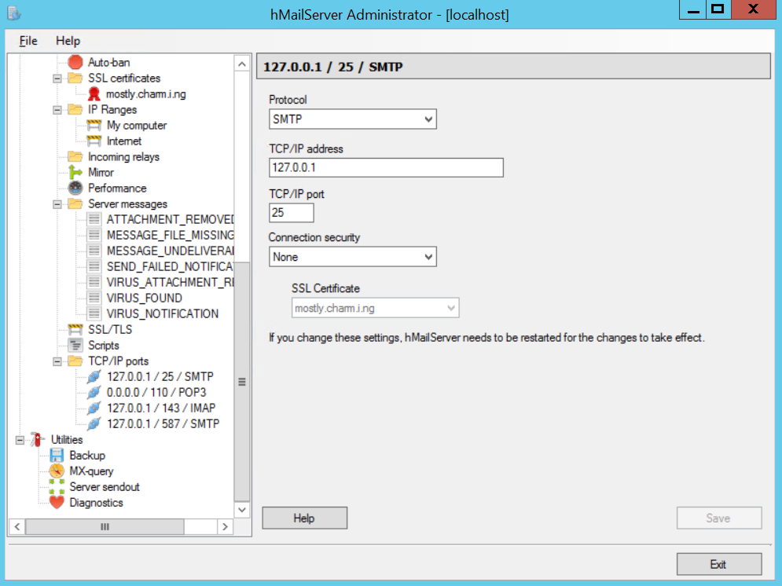
Task: Click tree horizontal scrollbar right arrow
Action: coord(225,527)
